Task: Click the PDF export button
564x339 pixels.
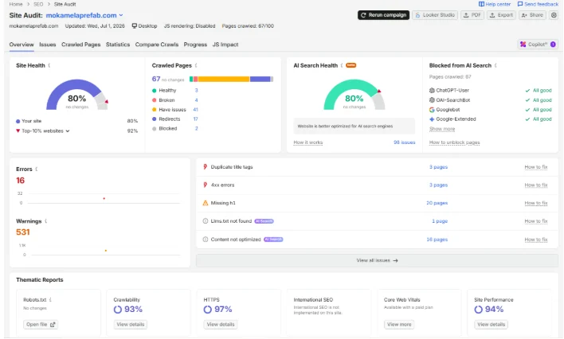Action: click(472, 15)
